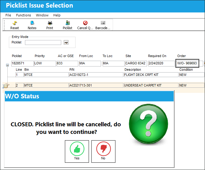This screenshot has height=170, width=205.
Task: Open the File menu
Action: [8, 15]
